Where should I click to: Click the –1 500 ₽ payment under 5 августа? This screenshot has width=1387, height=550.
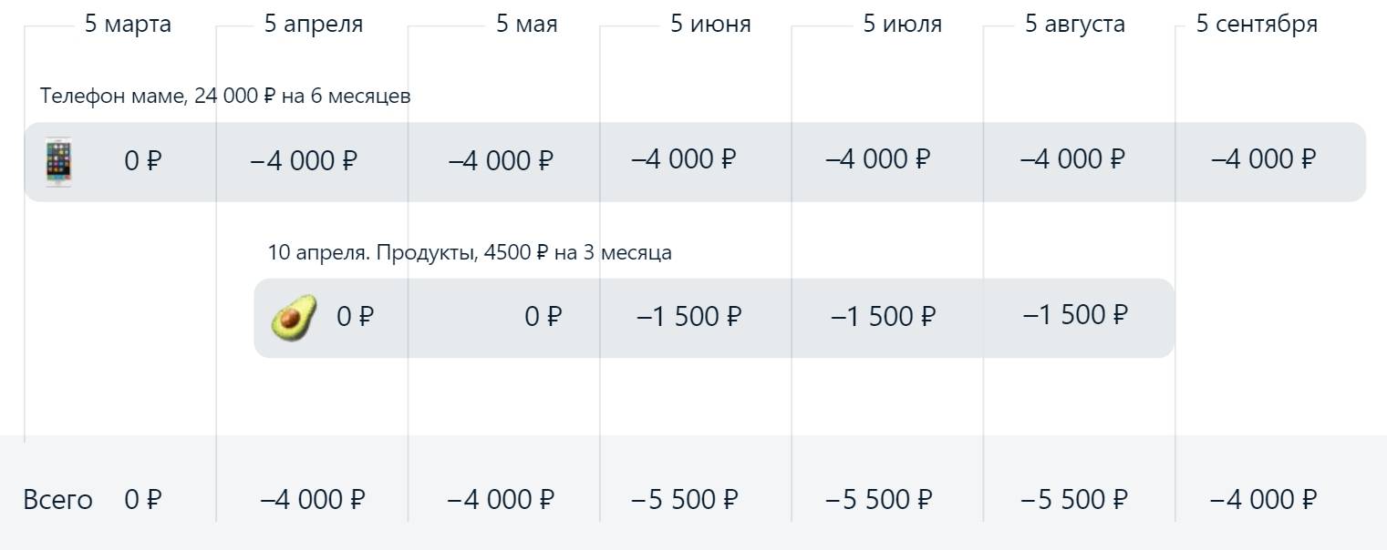point(1075,315)
